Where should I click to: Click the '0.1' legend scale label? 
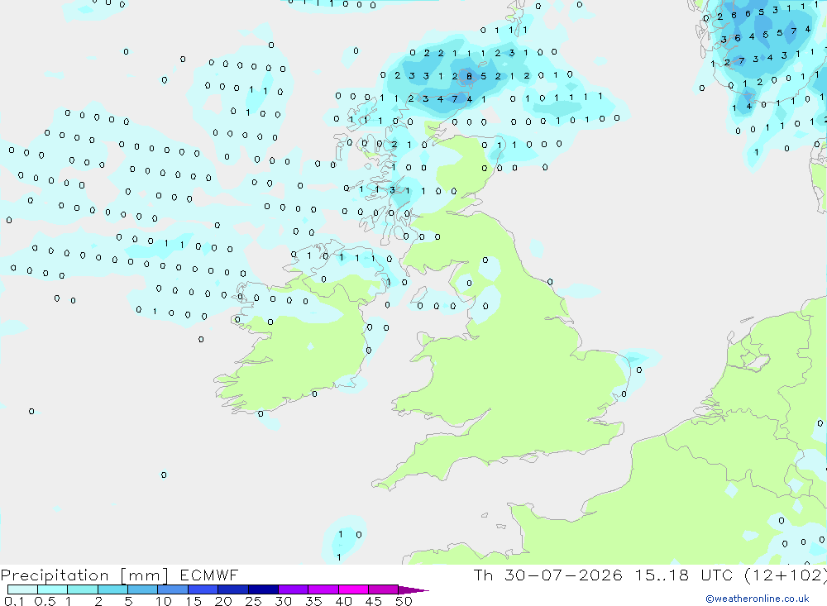14,601
